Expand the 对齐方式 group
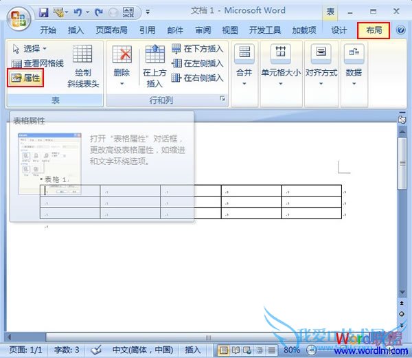 point(321,66)
